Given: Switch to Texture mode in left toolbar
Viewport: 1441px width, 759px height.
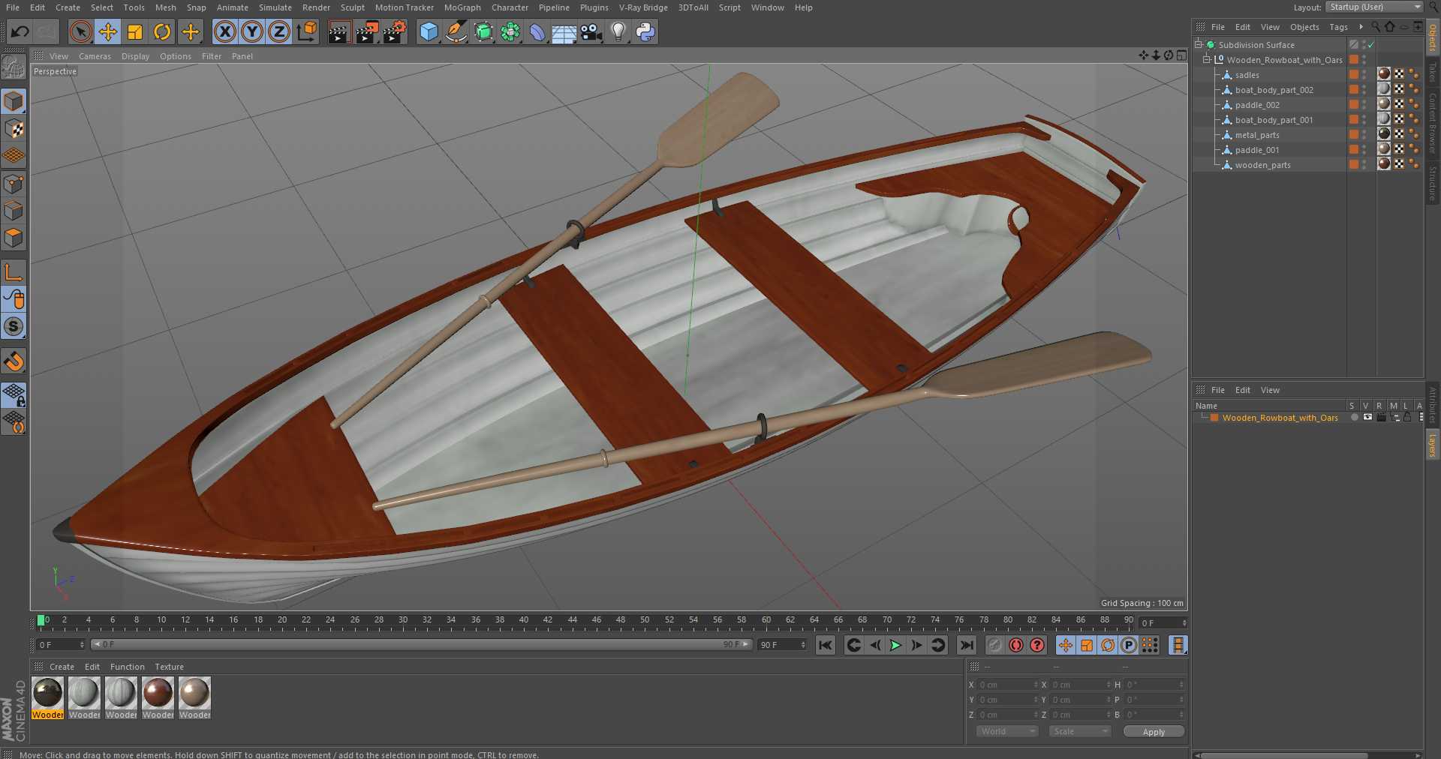Looking at the screenshot, I should coord(14,129).
